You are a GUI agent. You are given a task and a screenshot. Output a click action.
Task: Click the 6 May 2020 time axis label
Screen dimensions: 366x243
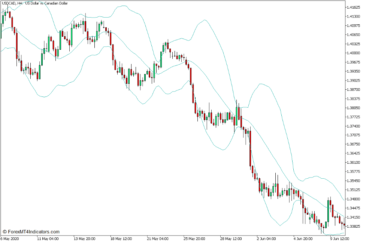coord(10,238)
